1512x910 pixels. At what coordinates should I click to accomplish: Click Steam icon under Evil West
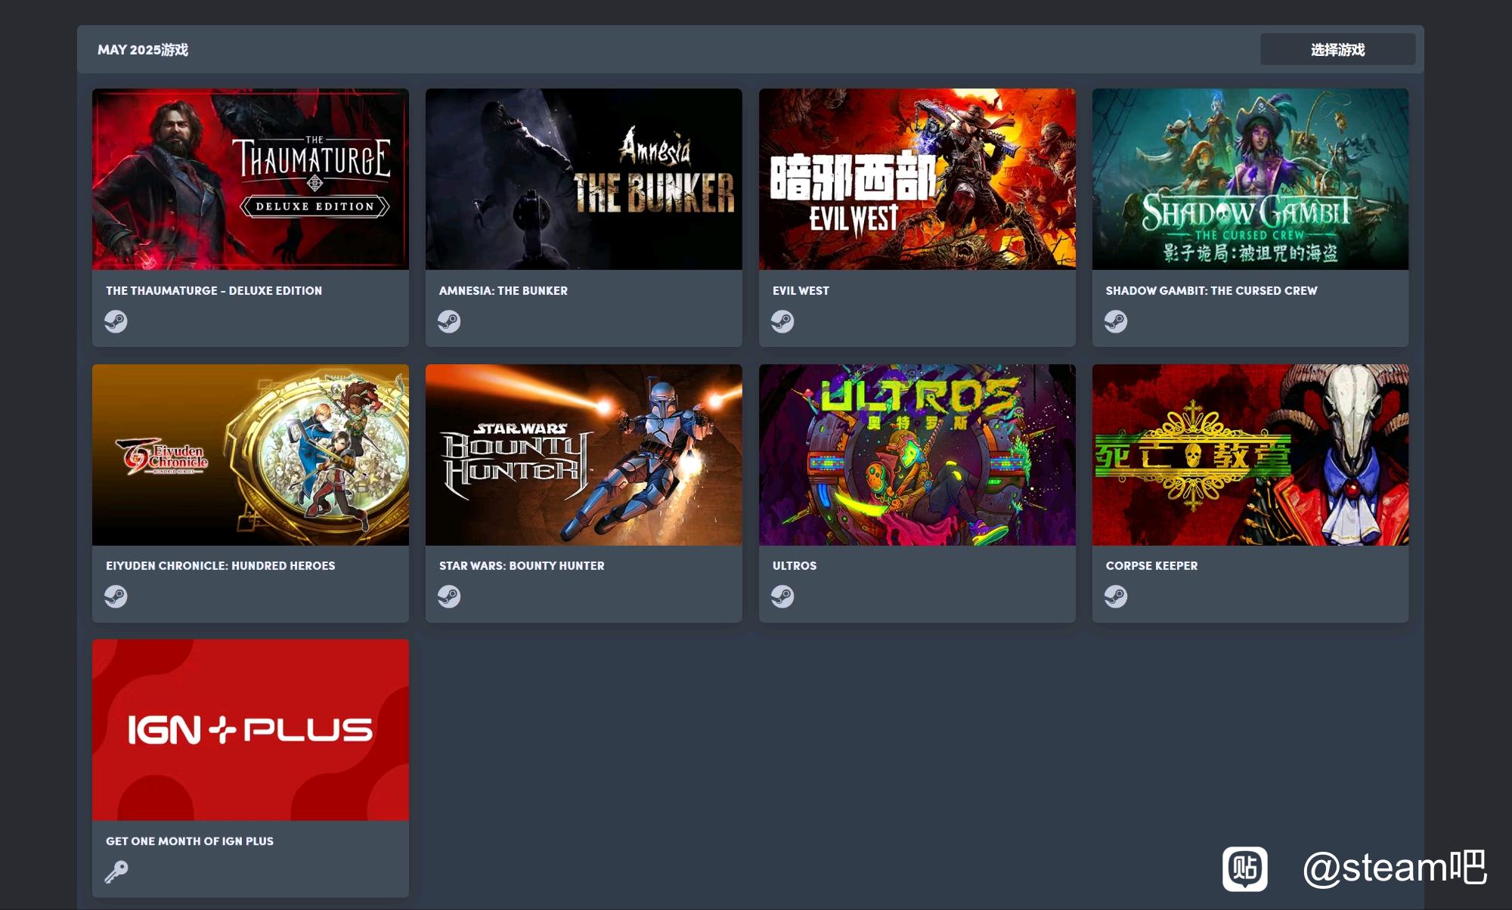(782, 321)
